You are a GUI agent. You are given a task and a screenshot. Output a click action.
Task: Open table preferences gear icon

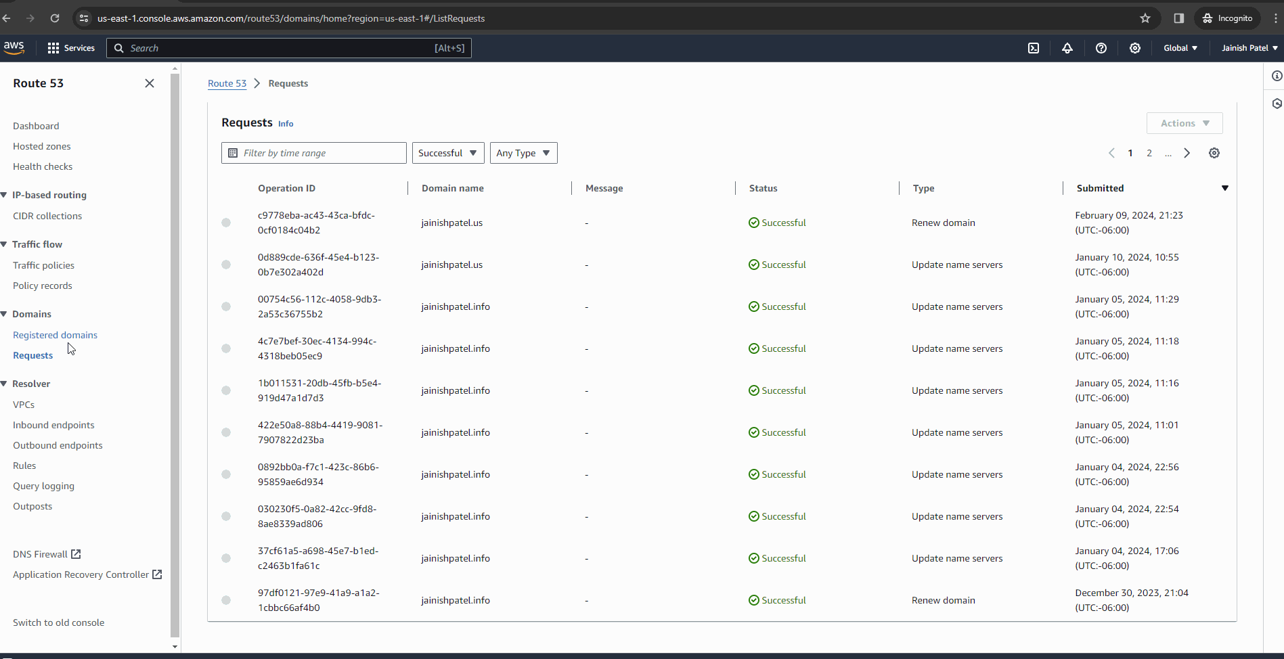pyautogui.click(x=1214, y=153)
